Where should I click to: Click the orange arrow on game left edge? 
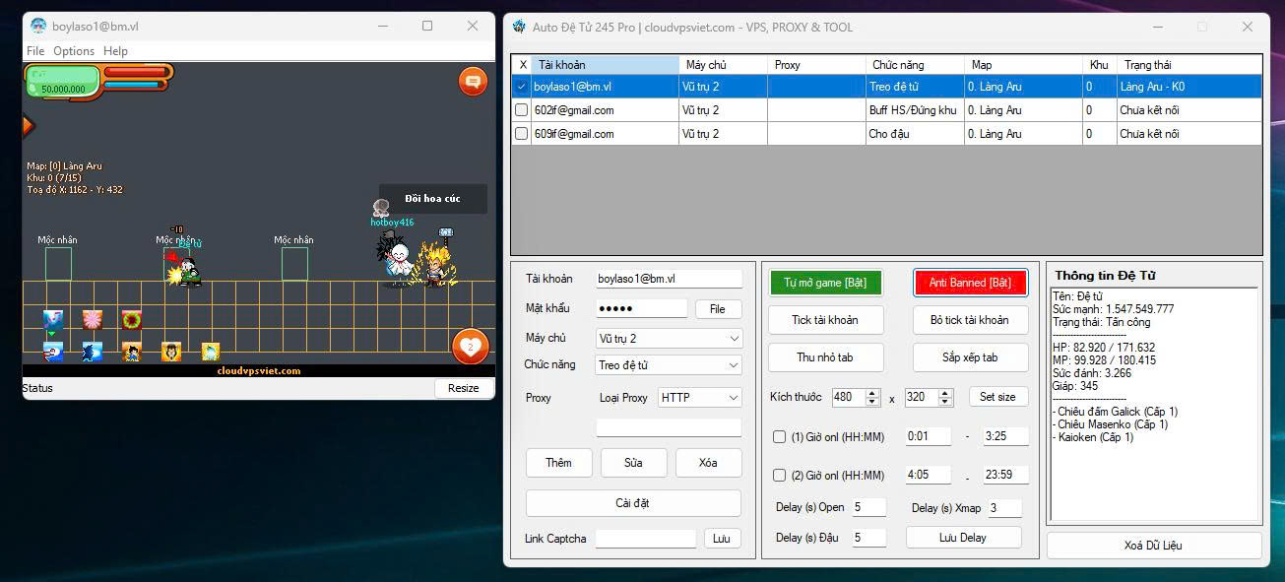tap(28, 125)
